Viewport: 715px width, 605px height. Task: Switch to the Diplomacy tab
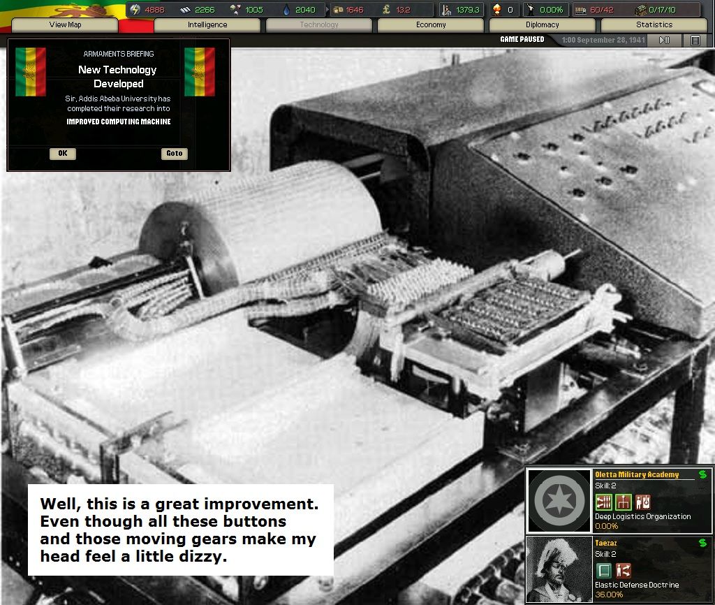(x=543, y=25)
